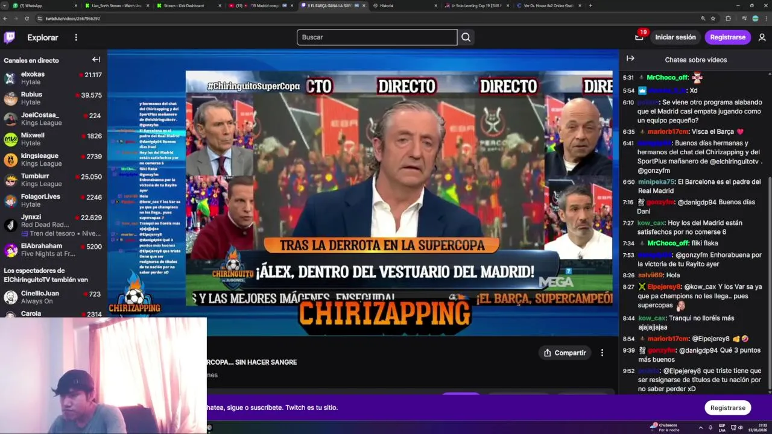772x434 pixels.
Task: Click the search magnifier button next to Buscar
Action: click(x=466, y=37)
